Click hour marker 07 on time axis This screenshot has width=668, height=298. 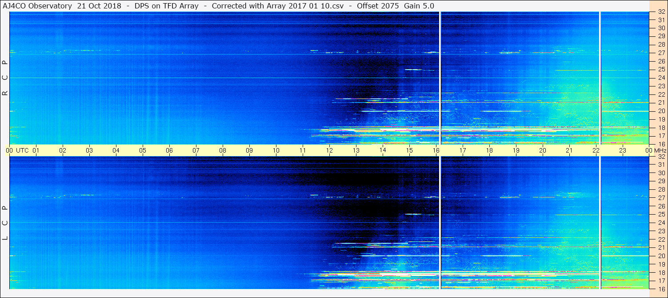(x=196, y=150)
